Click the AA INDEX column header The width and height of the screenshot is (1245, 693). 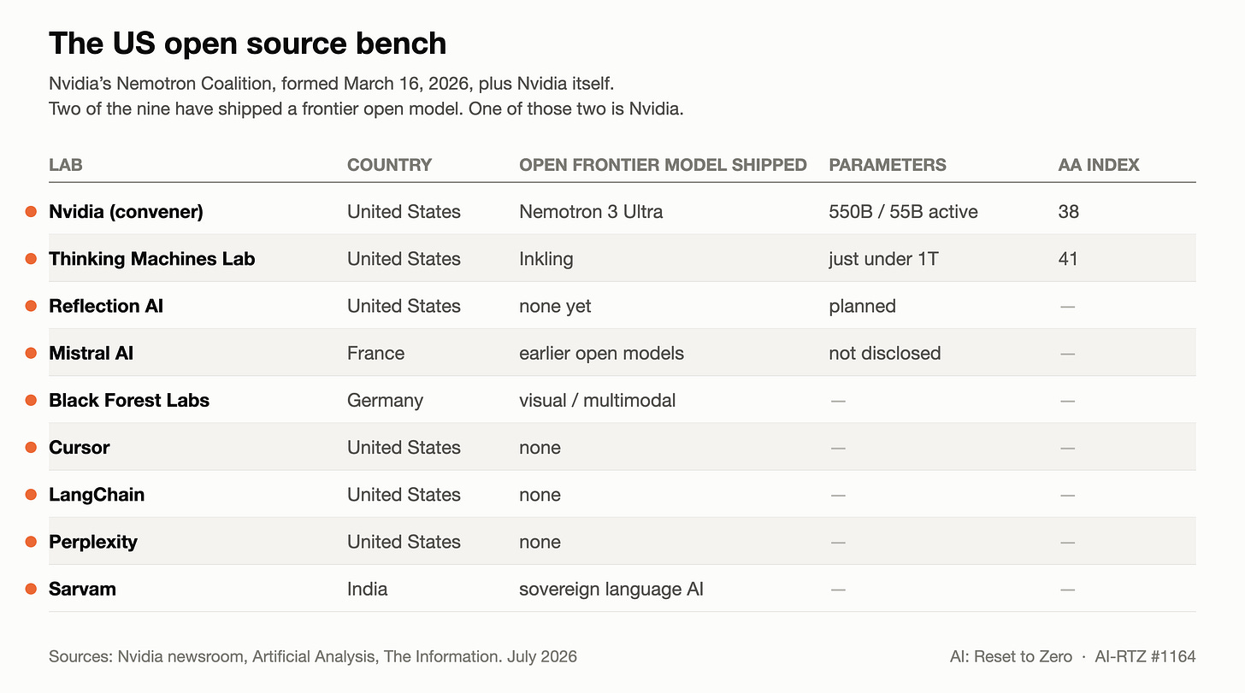click(1099, 165)
